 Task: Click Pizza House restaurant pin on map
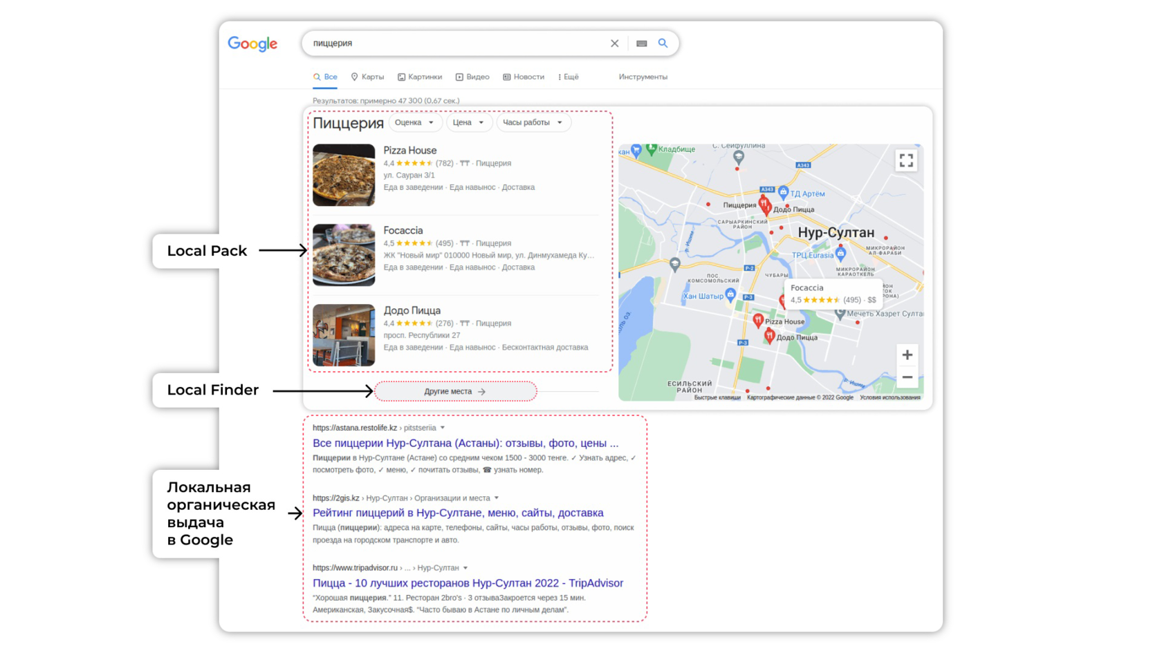(758, 320)
